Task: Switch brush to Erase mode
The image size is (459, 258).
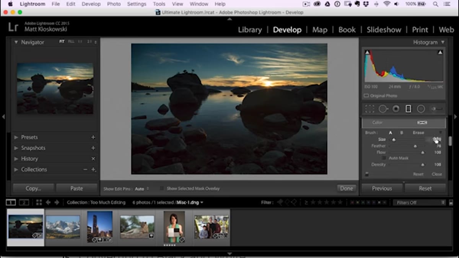Action: coord(418,133)
